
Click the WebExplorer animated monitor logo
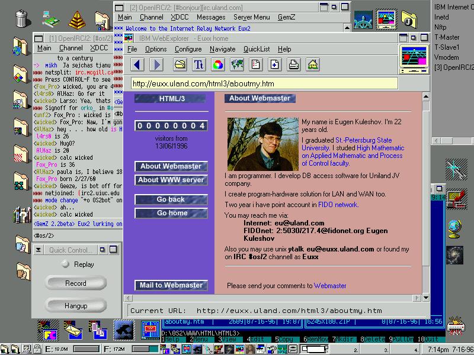(x=414, y=59)
